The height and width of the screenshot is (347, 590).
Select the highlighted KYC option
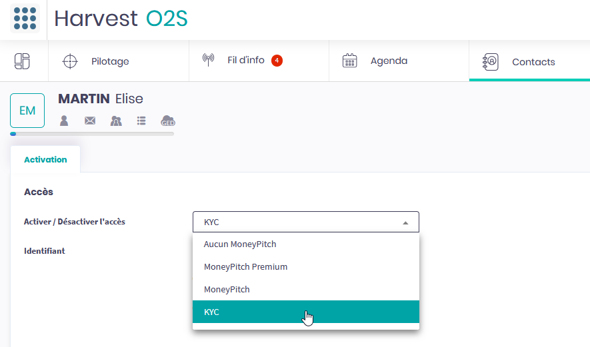211,312
